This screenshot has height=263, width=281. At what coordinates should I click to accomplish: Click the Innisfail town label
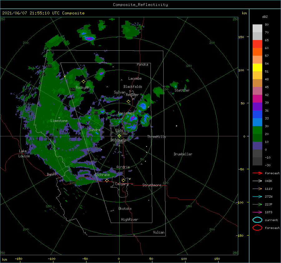(x=126, y=113)
